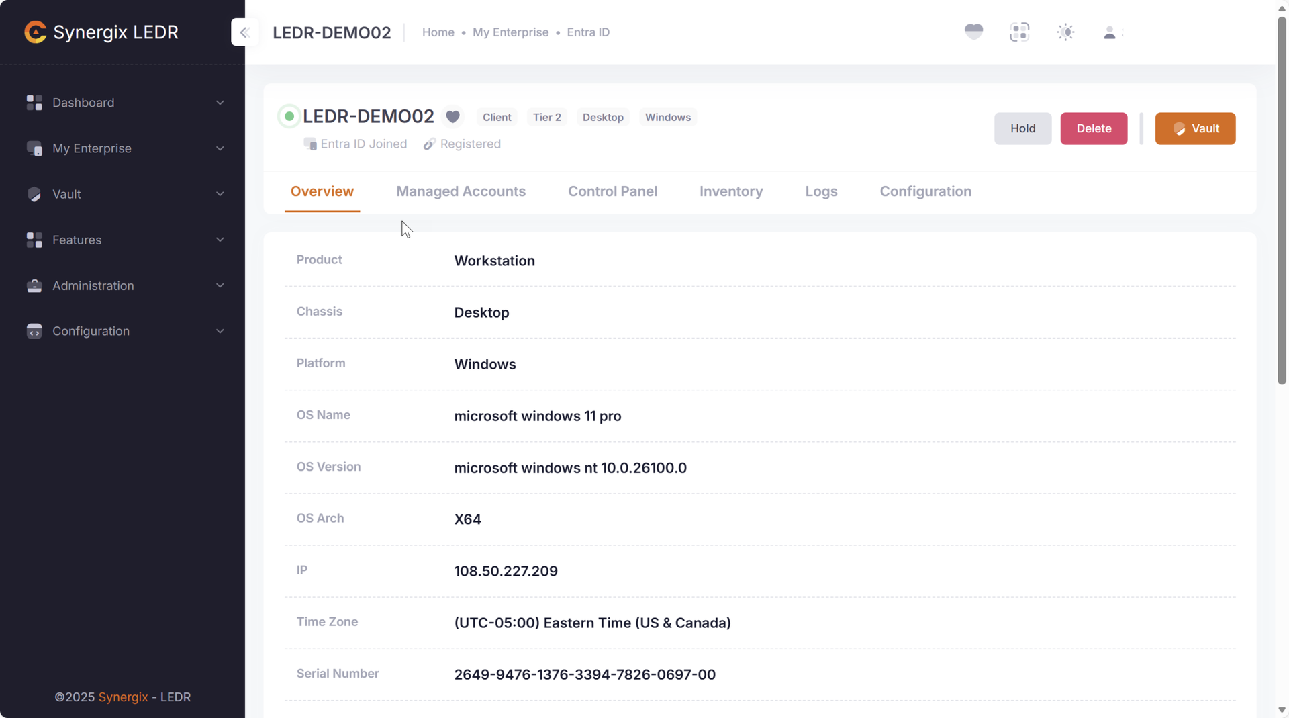Click the My Enterprise icon in sidebar
Image resolution: width=1289 pixels, height=718 pixels.
point(34,148)
